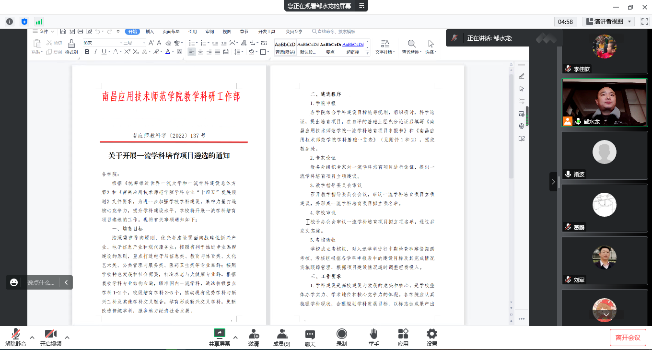
Task: Click the green network signal status icon
Action: 39,22
